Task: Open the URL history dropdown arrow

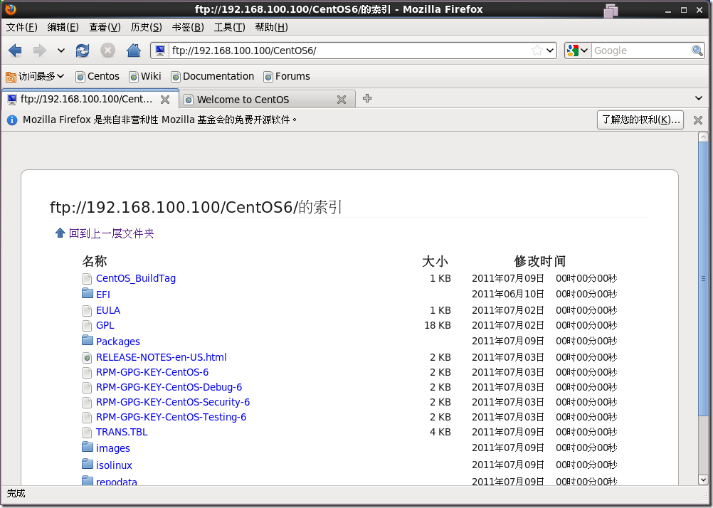Action: (x=550, y=51)
